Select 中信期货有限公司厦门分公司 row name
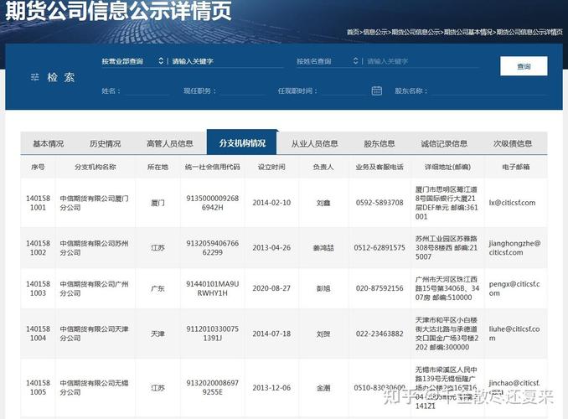The width and height of the screenshot is (568, 419). (94, 203)
